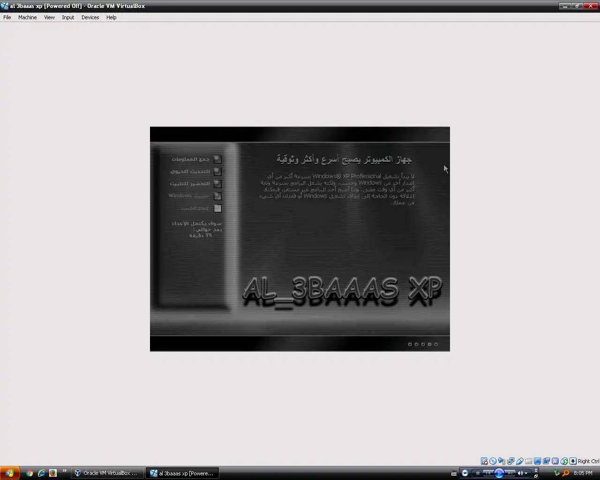This screenshot has width=600, height=480.
Task: Skip to next track in media player toolbar
Action: tap(510, 473)
